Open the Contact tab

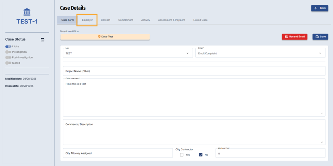pos(106,20)
